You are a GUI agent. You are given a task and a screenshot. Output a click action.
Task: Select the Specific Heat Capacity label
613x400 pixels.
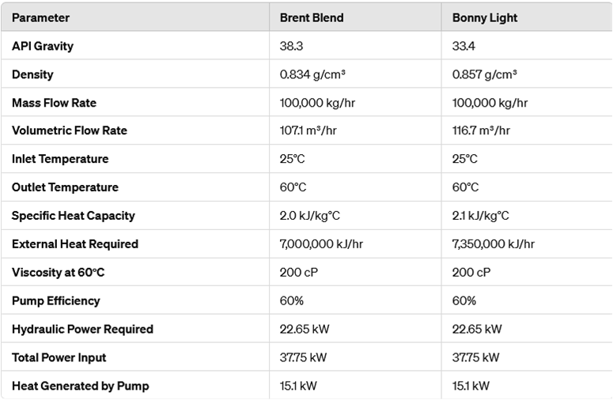tap(74, 216)
